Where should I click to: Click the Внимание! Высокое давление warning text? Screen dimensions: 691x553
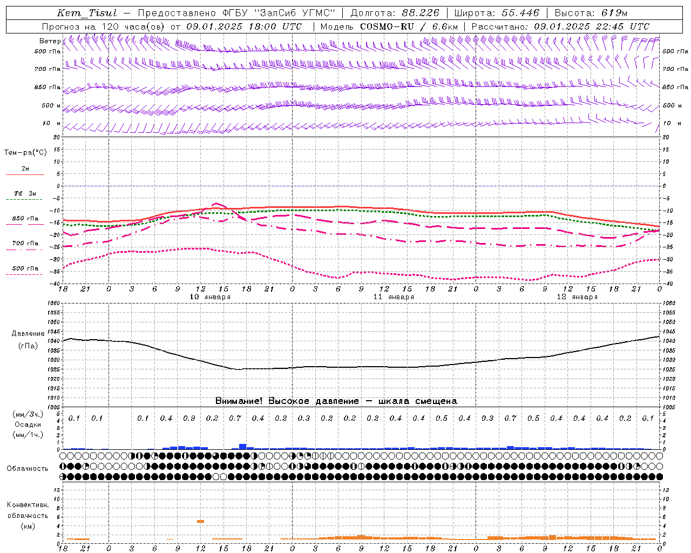pyautogui.click(x=336, y=401)
